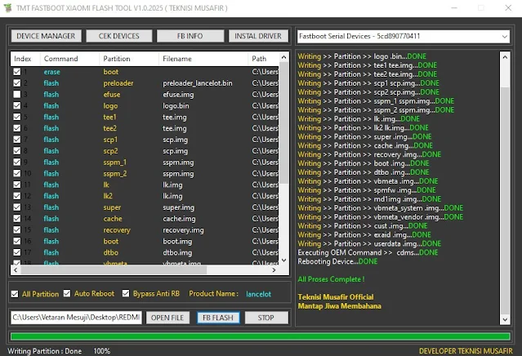Image resolution: width=522 pixels, height=356 pixels.
Task: Click the log panel scroll down arrow
Action: pos(505,319)
